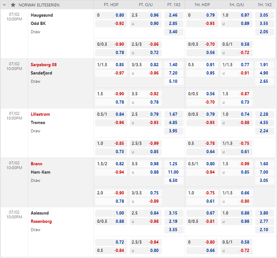Viewport: 277px width, 258px height.
Task: Pick Tromso FT 1X2 odds 4.85
Action: pos(174,122)
